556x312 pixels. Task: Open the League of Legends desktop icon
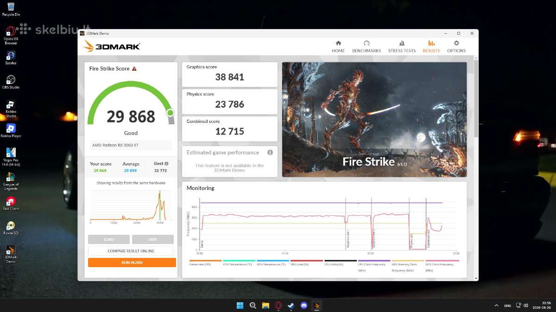click(11, 182)
